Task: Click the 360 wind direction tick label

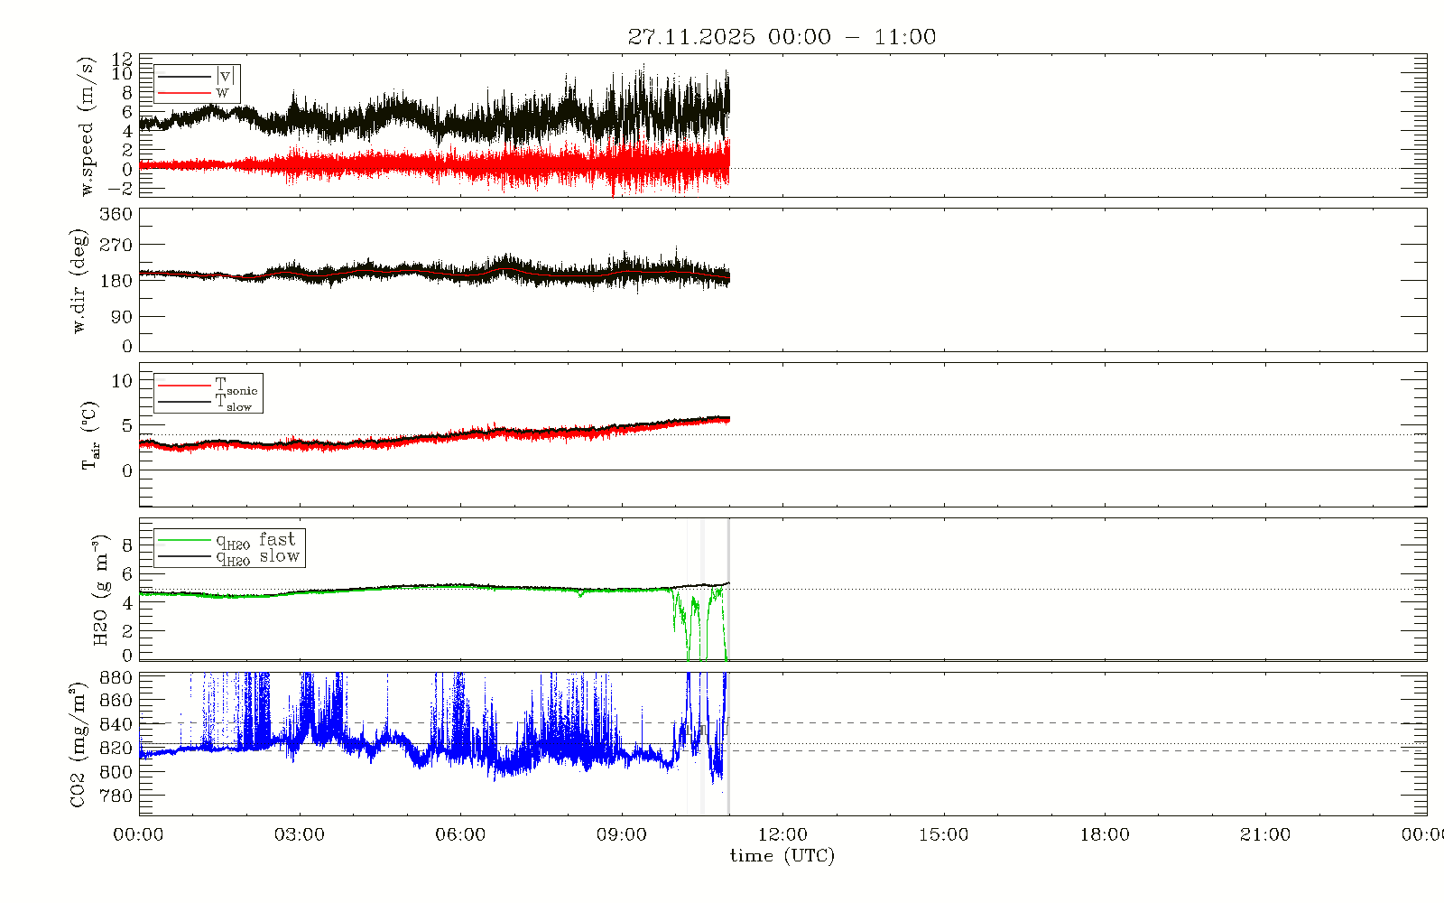Action: click(x=116, y=214)
